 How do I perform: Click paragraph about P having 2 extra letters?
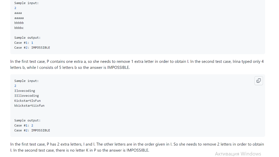(x=137, y=147)
